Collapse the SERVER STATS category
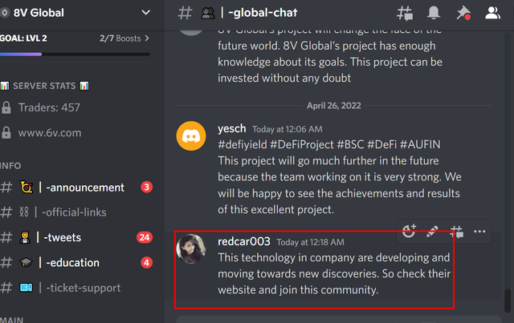The width and height of the screenshot is (514, 323). [x=44, y=86]
